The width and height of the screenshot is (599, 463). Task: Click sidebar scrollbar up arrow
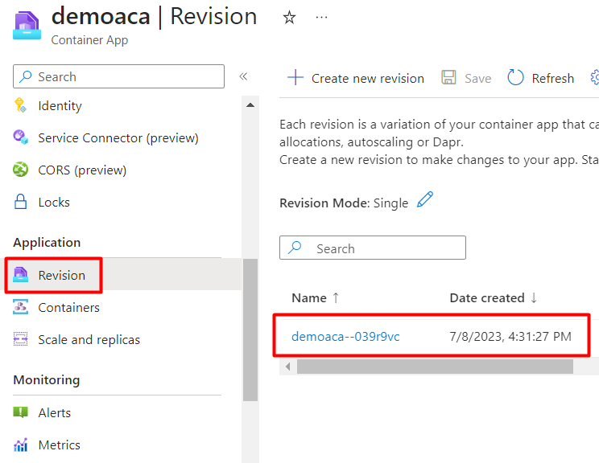coord(250,104)
